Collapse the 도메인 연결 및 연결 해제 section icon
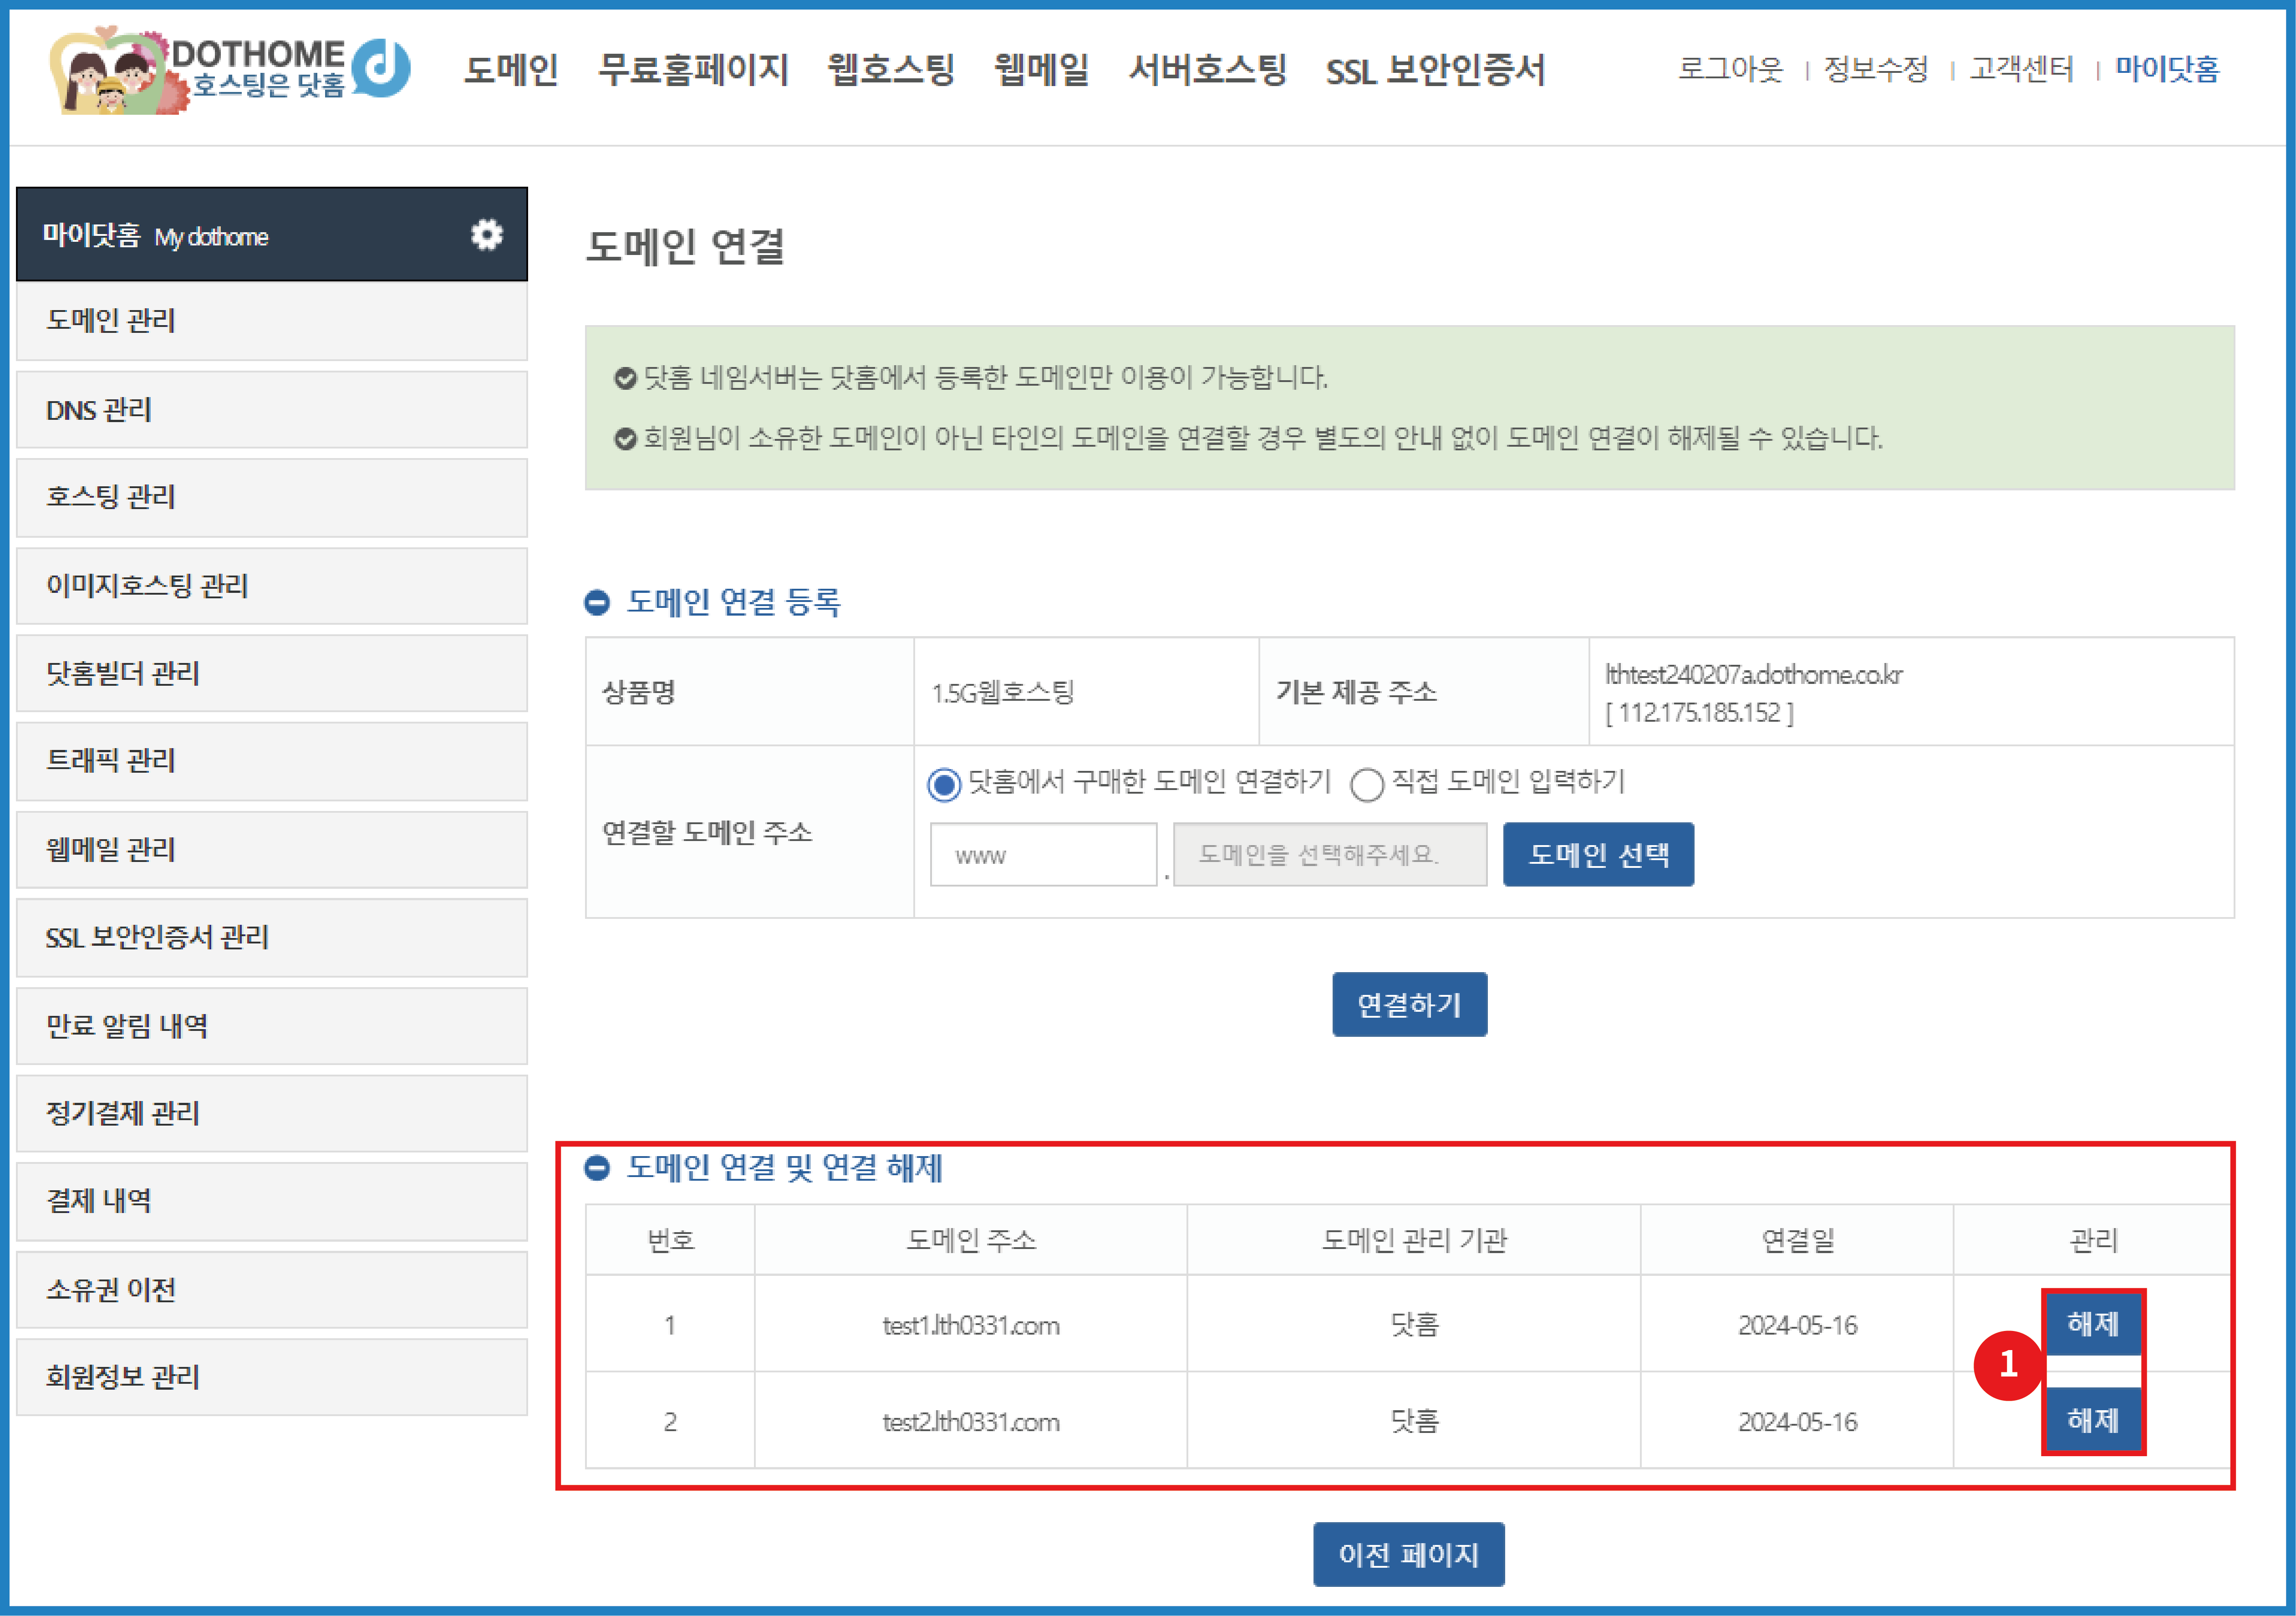2296x1616 pixels. [597, 1167]
